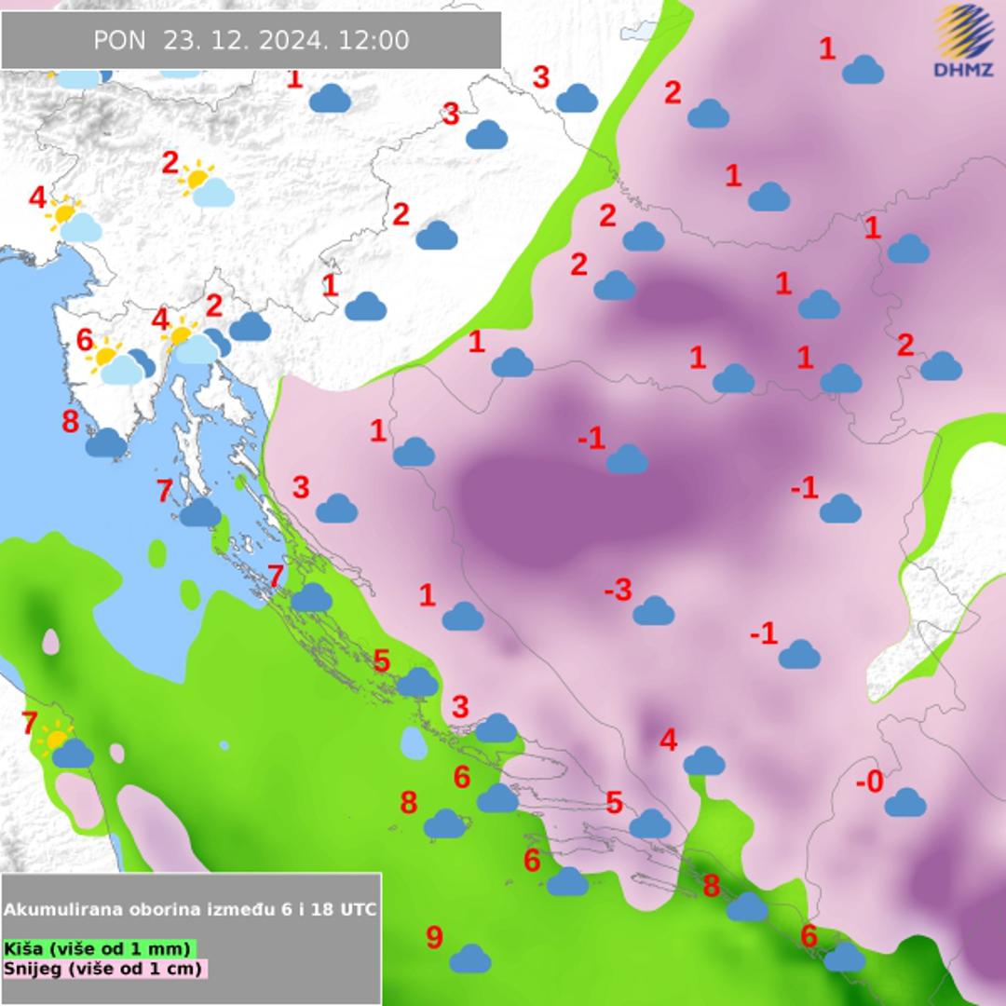1006x1006 pixels.
Task: Click the red -0 temperature label
Action: [x=869, y=782]
